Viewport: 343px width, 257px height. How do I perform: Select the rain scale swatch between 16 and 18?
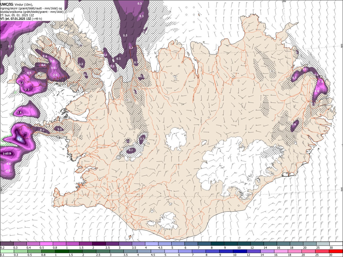(x=281, y=251)
